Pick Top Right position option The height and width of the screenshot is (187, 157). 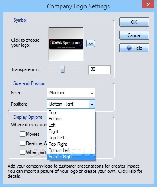click(x=71, y=144)
